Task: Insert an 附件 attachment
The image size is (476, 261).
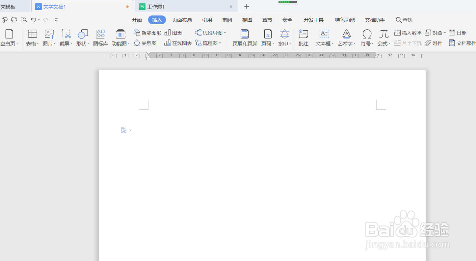Action: pos(434,43)
